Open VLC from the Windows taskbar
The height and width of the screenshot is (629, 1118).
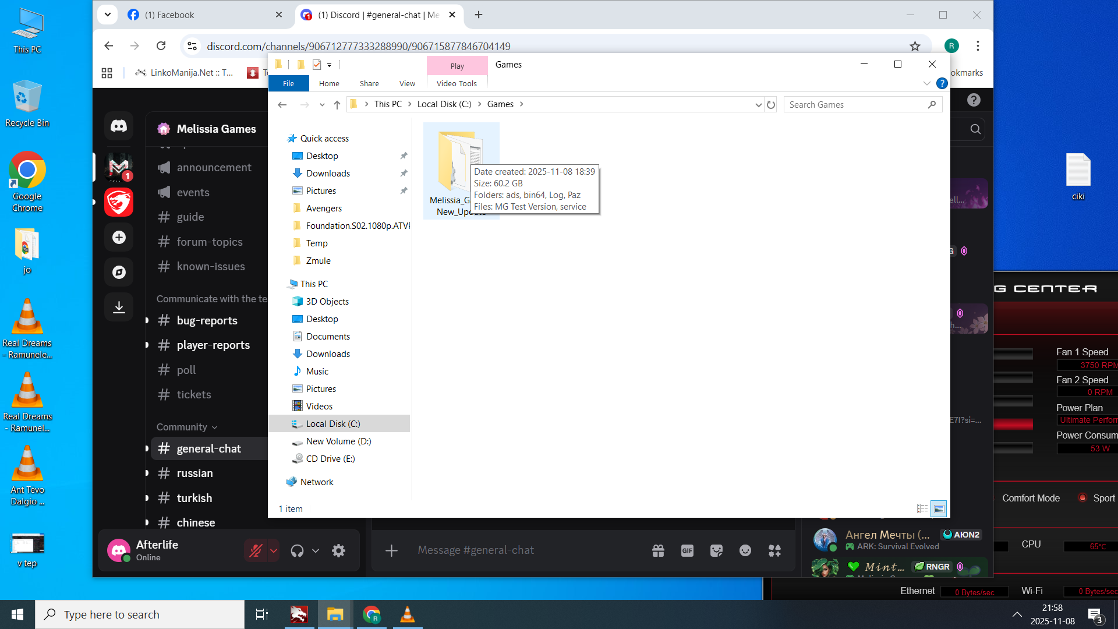point(407,614)
